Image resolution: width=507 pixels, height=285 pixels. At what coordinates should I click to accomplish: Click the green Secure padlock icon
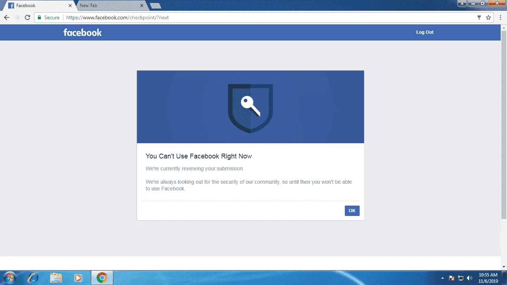(39, 17)
